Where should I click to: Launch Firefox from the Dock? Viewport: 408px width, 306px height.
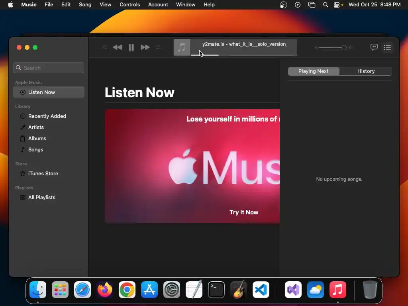(x=105, y=290)
